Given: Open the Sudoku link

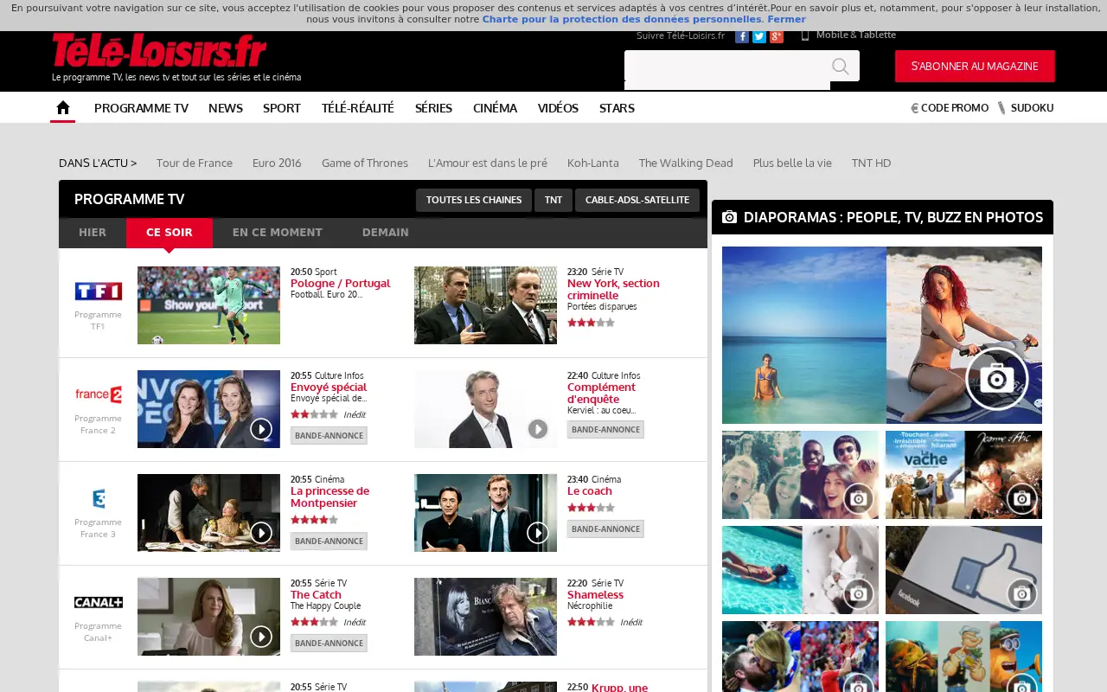Looking at the screenshot, I should coord(1026,108).
